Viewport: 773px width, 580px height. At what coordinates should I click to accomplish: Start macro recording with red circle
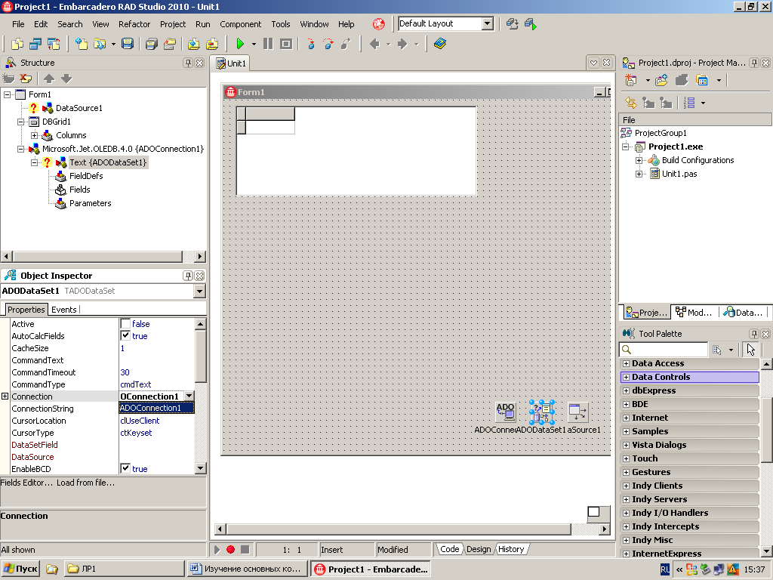(230, 550)
